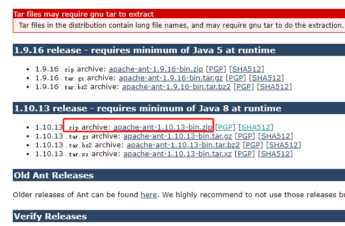345x226 pixels.
Task: Open PGP signature for 1.10.13 zip archive
Action: (225, 127)
